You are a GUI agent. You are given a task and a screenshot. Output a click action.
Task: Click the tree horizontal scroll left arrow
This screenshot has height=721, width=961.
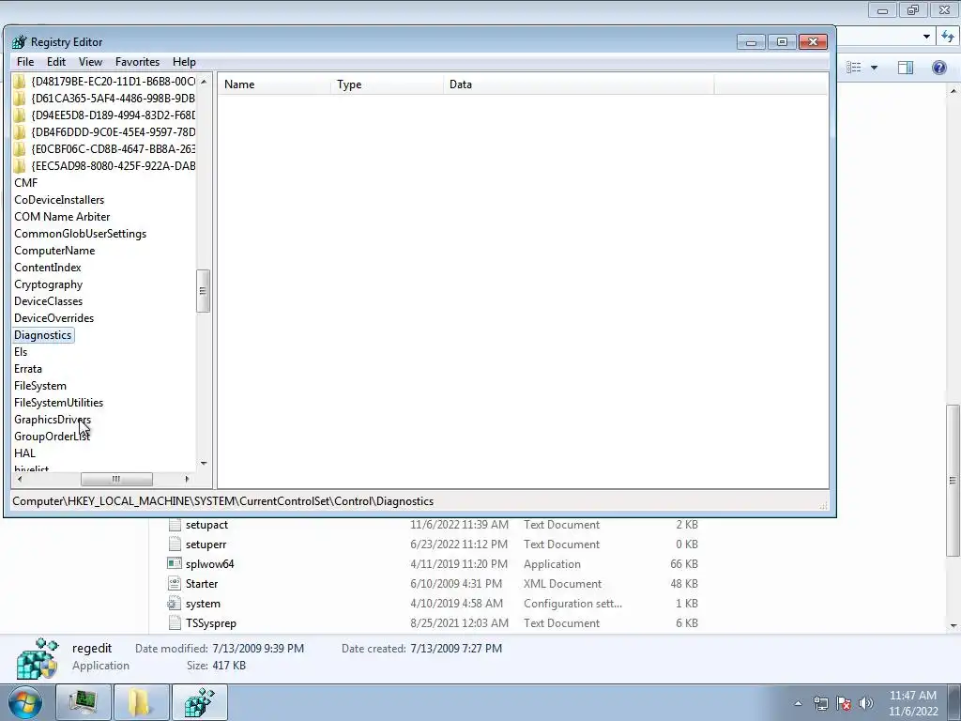(20, 479)
